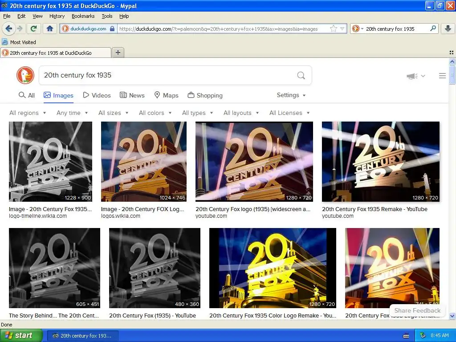The image size is (456, 342).
Task: Click magnifier in browser search box
Action: tap(433, 28)
